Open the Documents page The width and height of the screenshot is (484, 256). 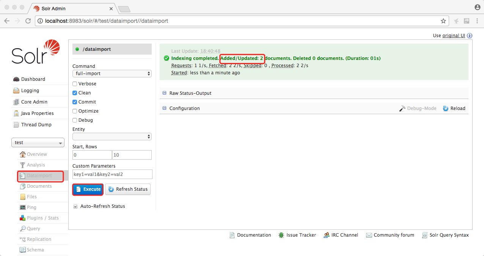point(39,186)
